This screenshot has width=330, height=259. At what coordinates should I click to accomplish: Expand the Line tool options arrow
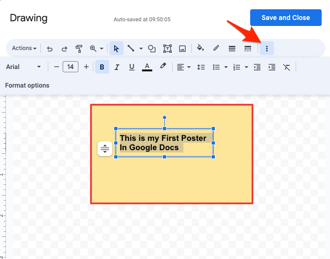pyautogui.click(x=141, y=49)
